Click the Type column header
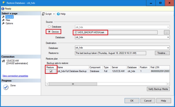 click(107, 67)
